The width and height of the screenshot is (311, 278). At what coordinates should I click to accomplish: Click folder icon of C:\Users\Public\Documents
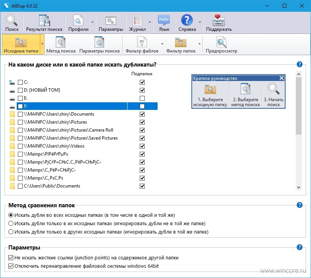[x=12, y=186]
